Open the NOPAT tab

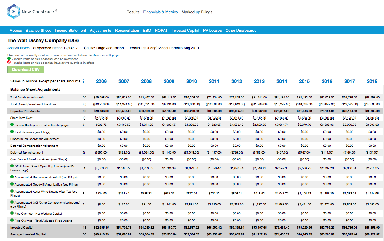161,31
